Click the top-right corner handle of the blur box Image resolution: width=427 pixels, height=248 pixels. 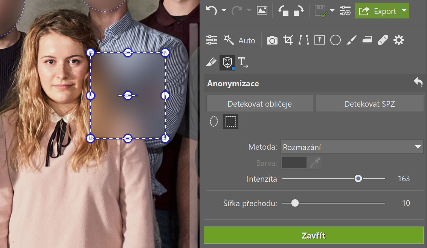point(165,53)
